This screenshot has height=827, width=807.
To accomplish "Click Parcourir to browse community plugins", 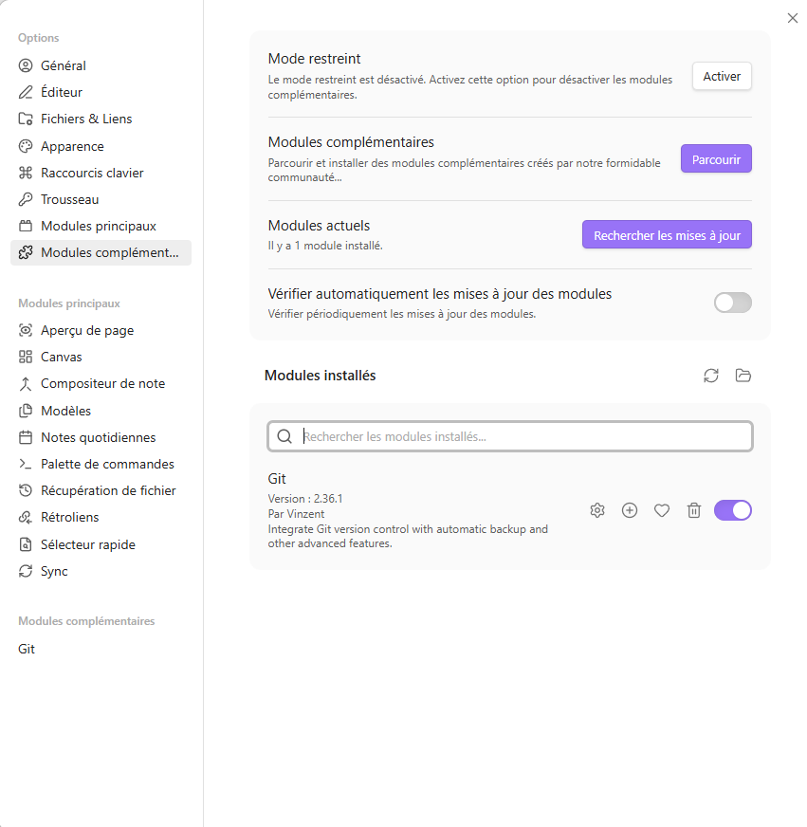I will point(716,159).
